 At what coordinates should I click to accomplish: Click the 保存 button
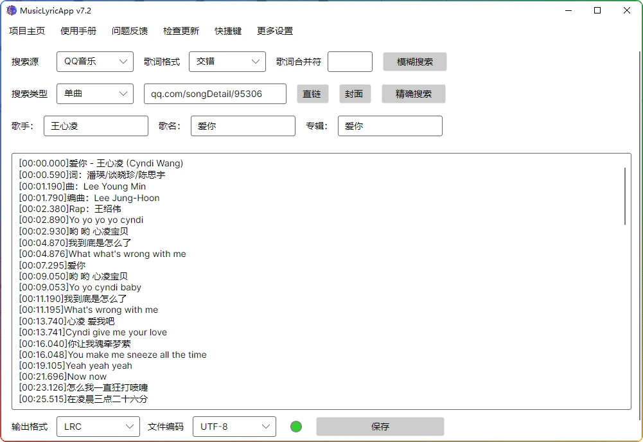(380, 427)
